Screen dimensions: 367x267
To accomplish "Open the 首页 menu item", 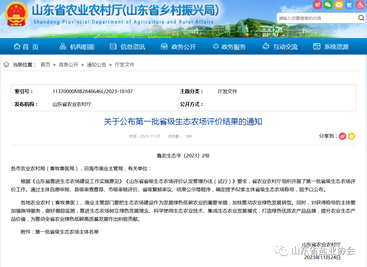I will point(26,46).
